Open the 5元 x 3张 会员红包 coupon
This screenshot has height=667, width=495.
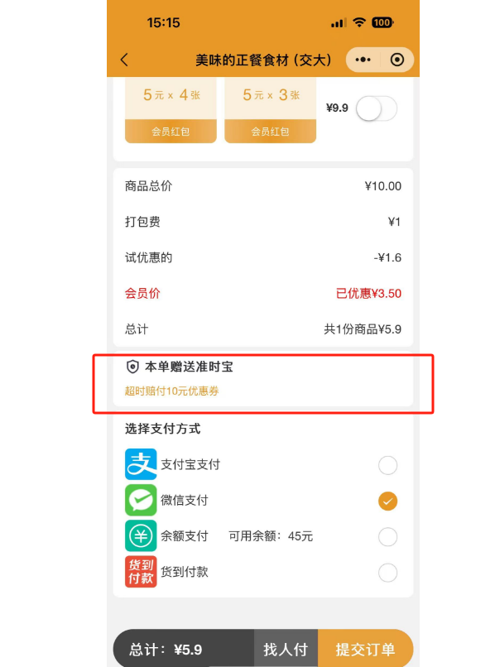(271, 110)
